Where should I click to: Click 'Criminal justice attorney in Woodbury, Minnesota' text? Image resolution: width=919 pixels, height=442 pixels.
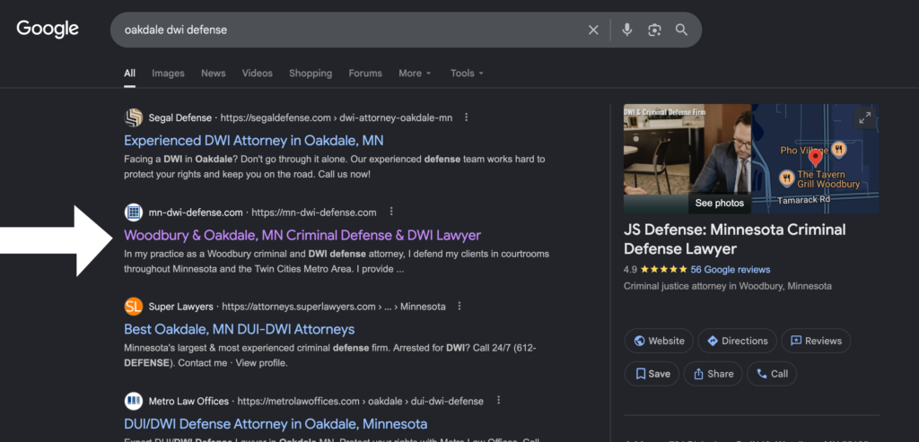tap(727, 286)
